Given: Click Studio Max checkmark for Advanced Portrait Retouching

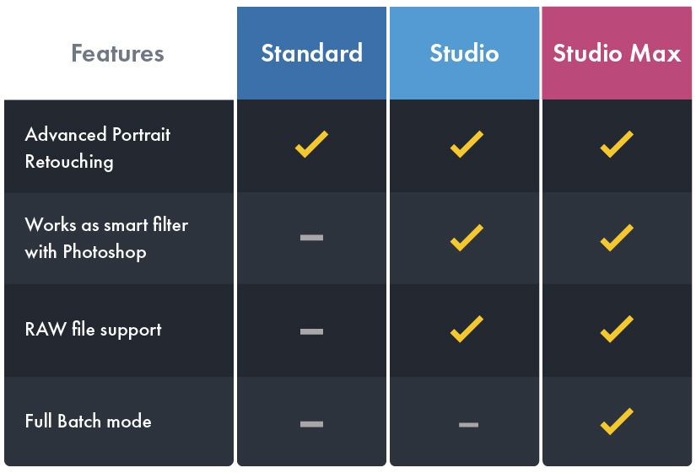Looking at the screenshot, I should 617,144.
